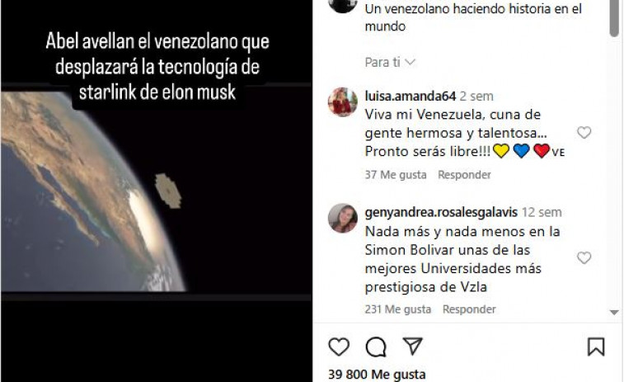Like the post with the heart icon
Viewport: 624px width, 382px height.
coord(339,347)
